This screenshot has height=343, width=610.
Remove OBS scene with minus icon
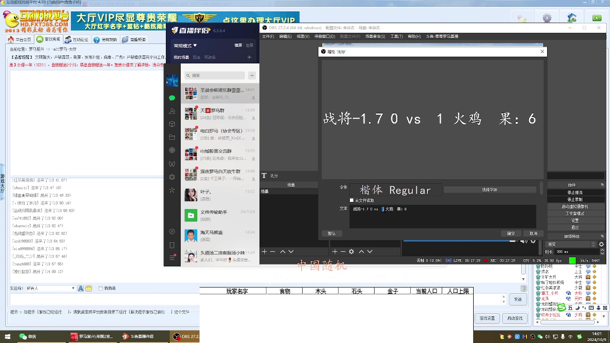click(273, 252)
